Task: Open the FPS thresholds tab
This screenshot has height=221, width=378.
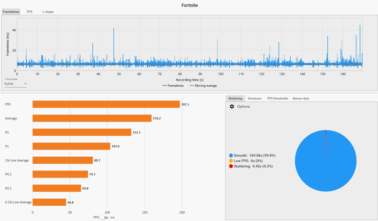Action: (278, 98)
